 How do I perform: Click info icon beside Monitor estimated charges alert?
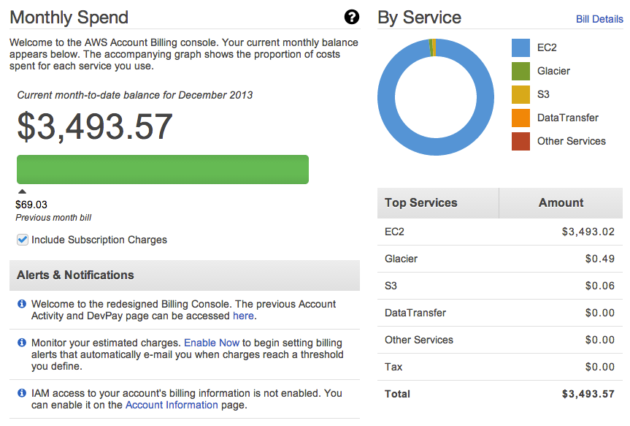tap(22, 343)
